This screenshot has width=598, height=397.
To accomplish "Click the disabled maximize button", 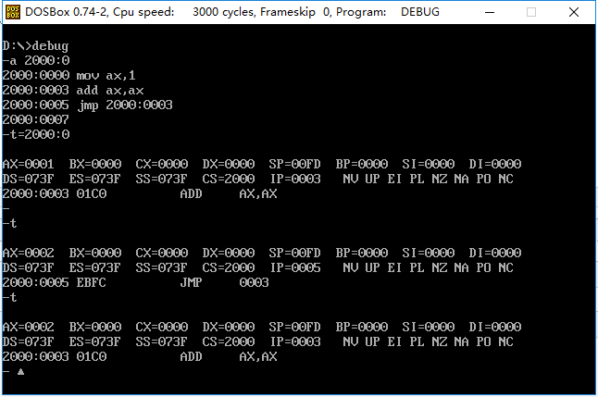I will coord(531,12).
